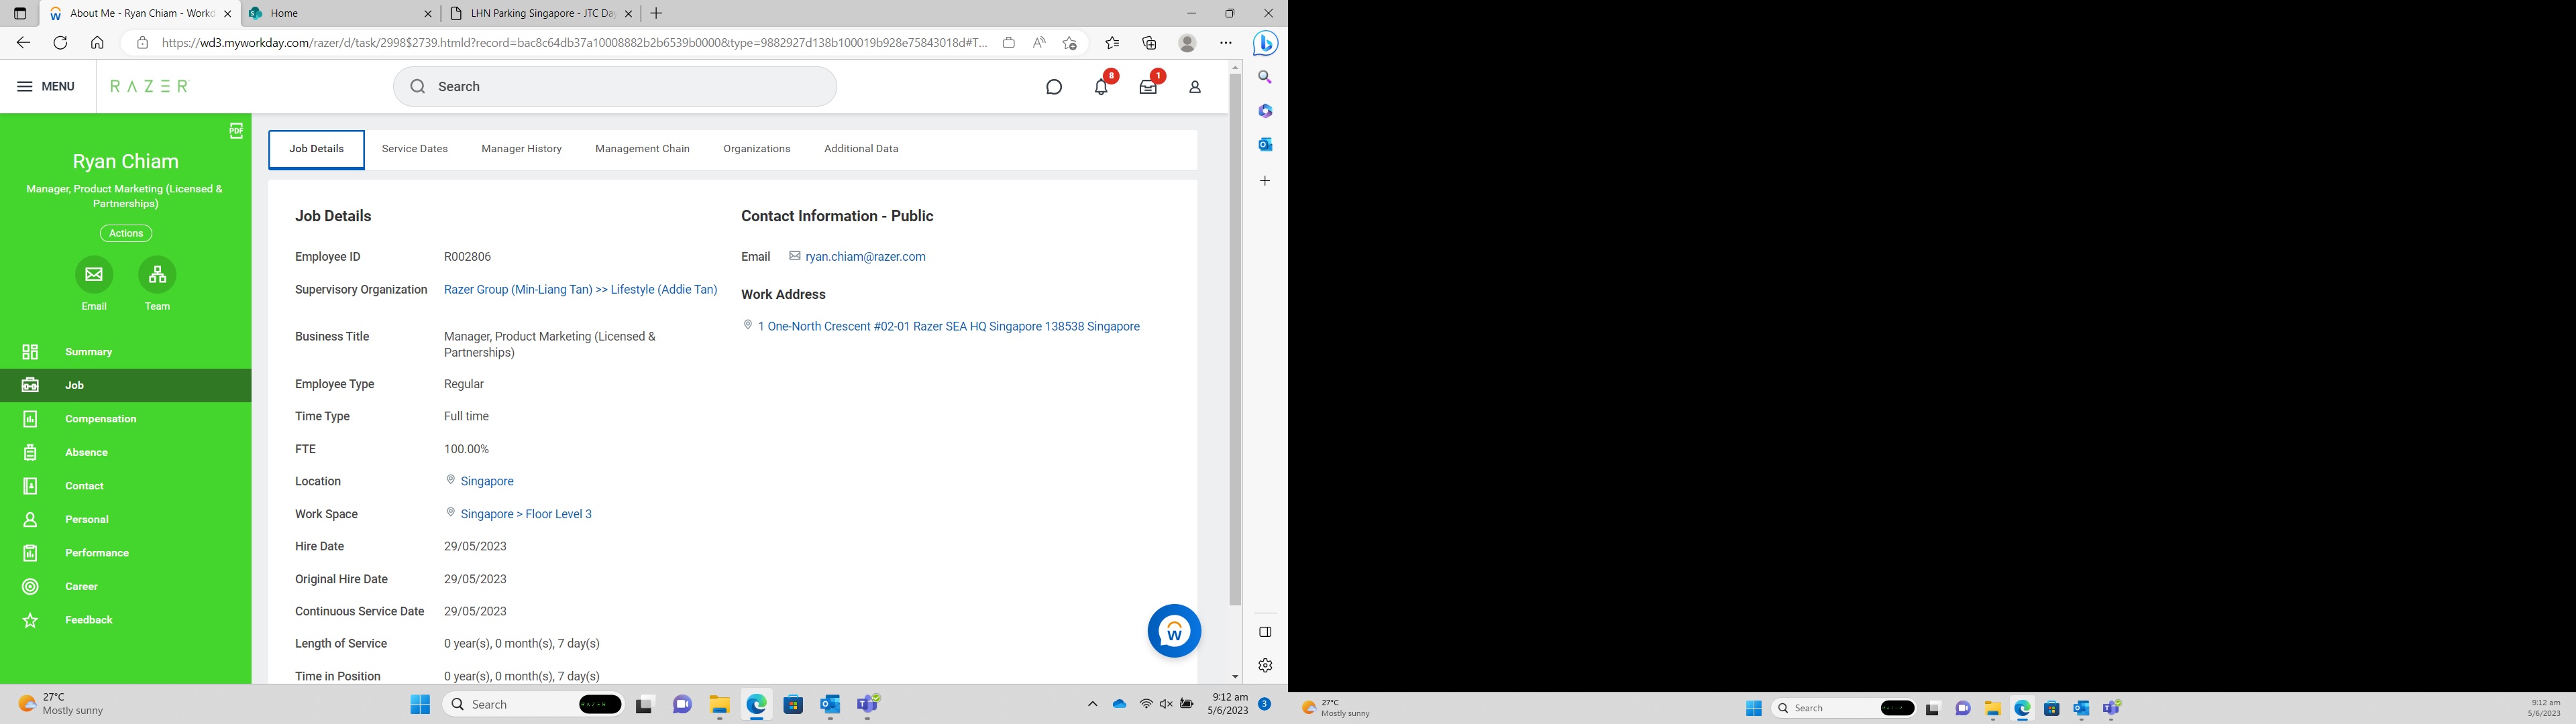Click the round Team org-chart icon
The width and height of the screenshot is (2576, 724).
[157, 274]
